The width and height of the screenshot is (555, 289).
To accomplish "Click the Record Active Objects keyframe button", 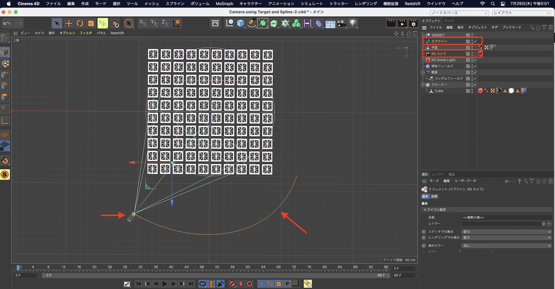I will tap(232, 284).
